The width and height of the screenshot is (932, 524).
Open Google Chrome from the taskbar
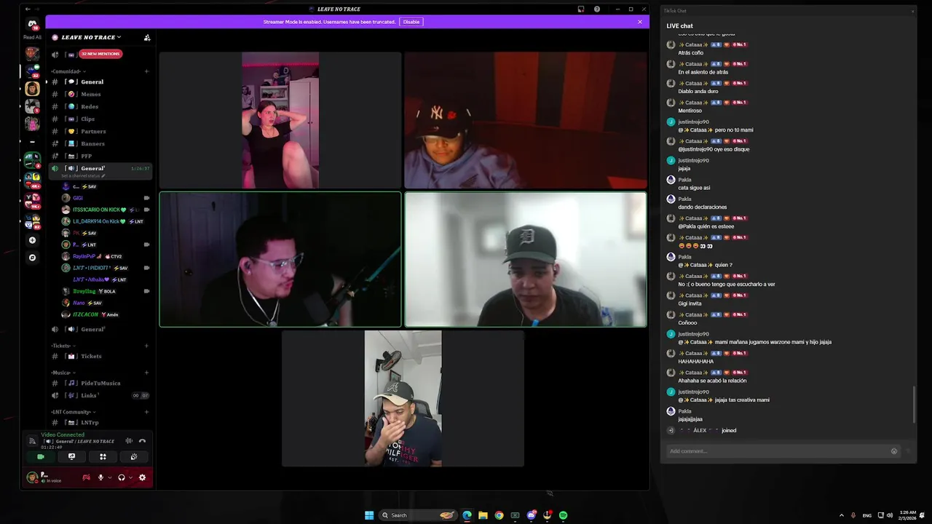(499, 515)
